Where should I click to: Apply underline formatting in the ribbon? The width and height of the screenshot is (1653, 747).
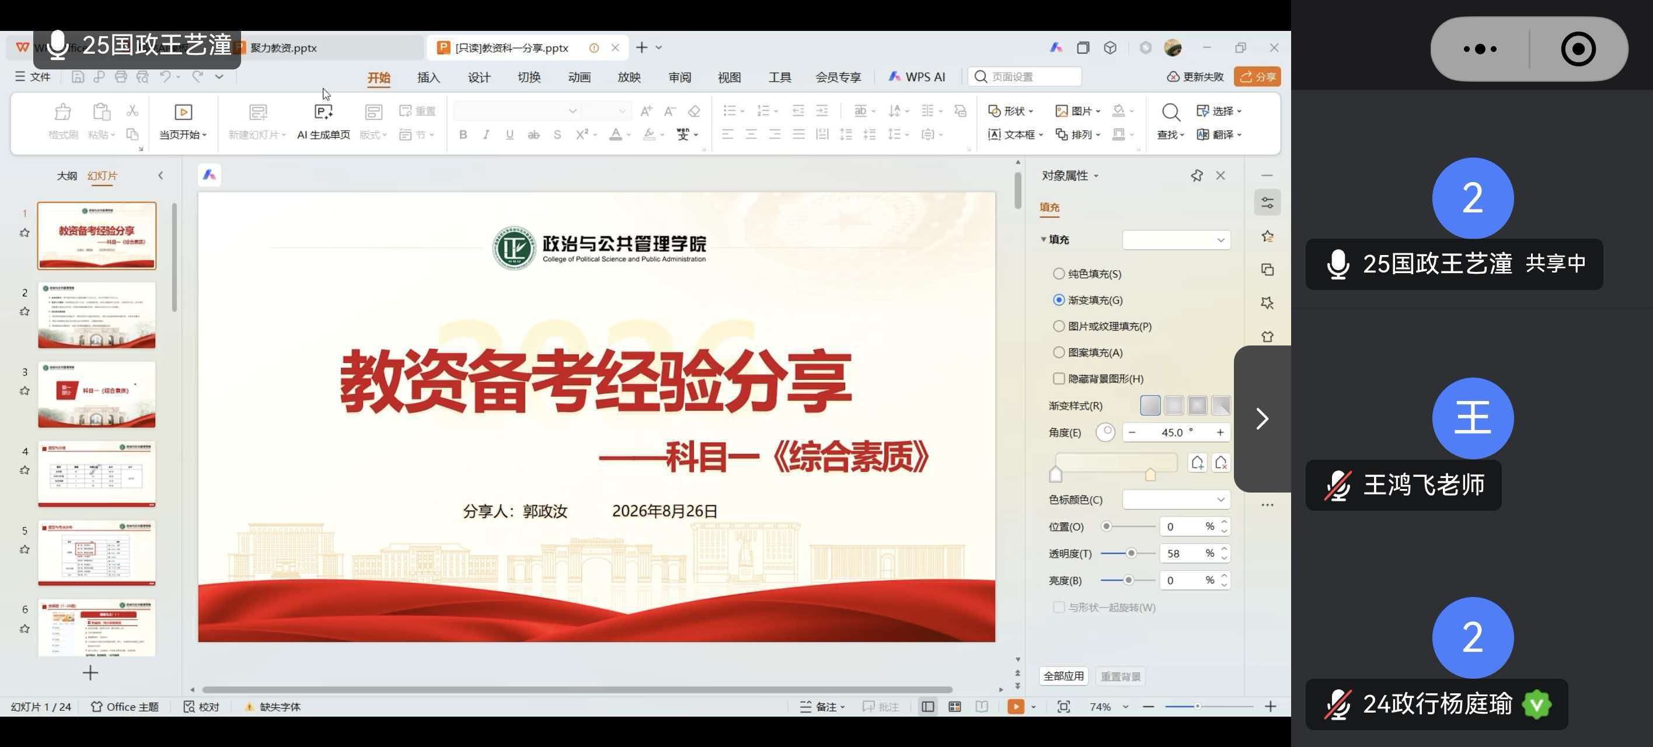click(510, 135)
